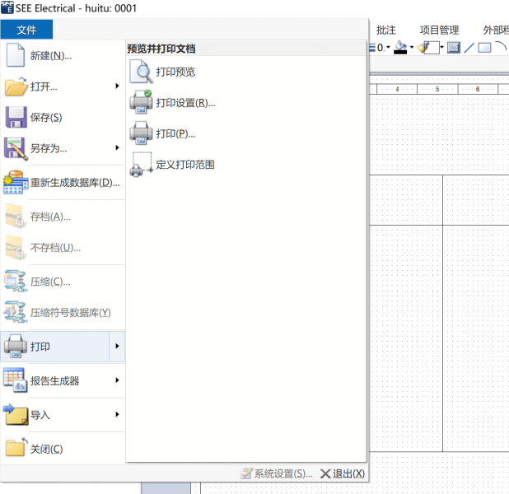
Task: Click the 打印预览 magnifier page icon
Action: 141,72
